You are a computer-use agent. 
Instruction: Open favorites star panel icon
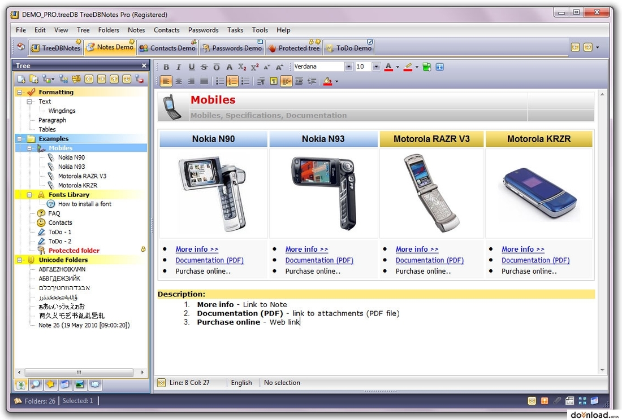[x=50, y=384]
